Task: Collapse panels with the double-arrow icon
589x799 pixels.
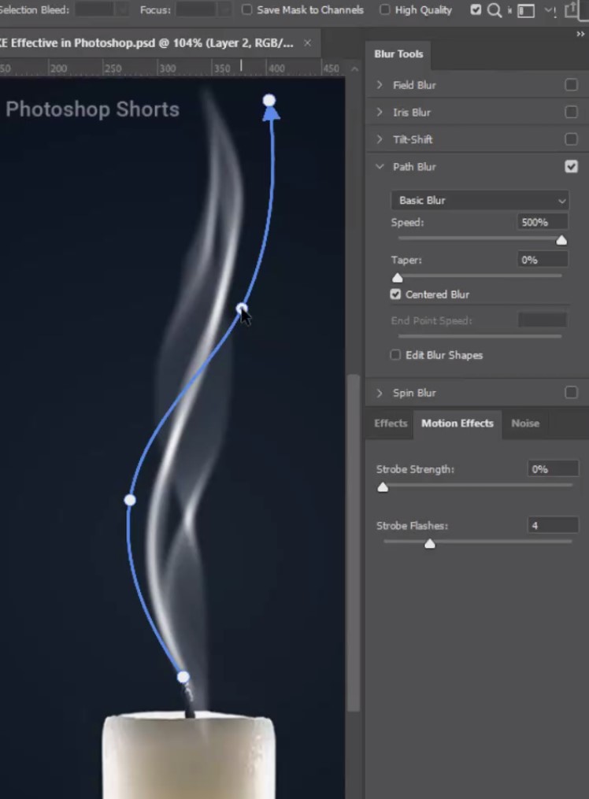Action: click(x=580, y=34)
